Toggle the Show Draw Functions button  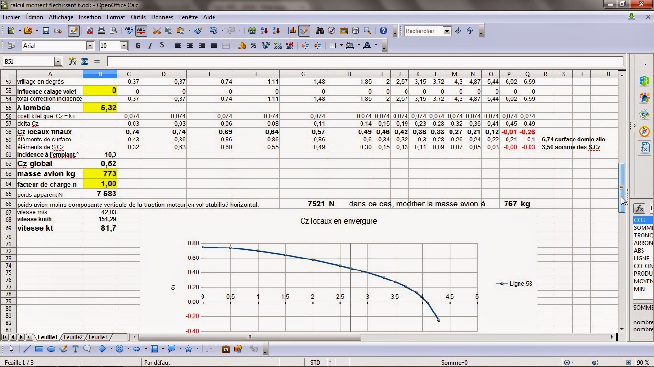(x=304, y=31)
